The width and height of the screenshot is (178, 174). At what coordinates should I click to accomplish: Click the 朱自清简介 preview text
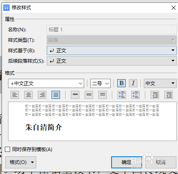click(x=43, y=127)
